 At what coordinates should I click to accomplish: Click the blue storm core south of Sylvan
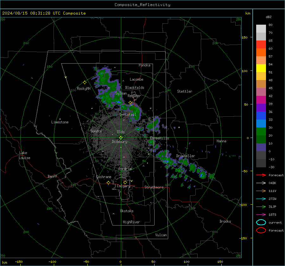point(119,102)
